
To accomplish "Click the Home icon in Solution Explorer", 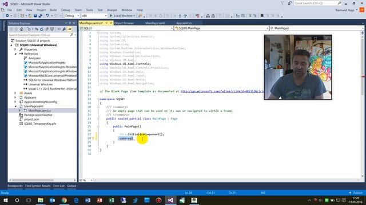I will coord(22,29).
